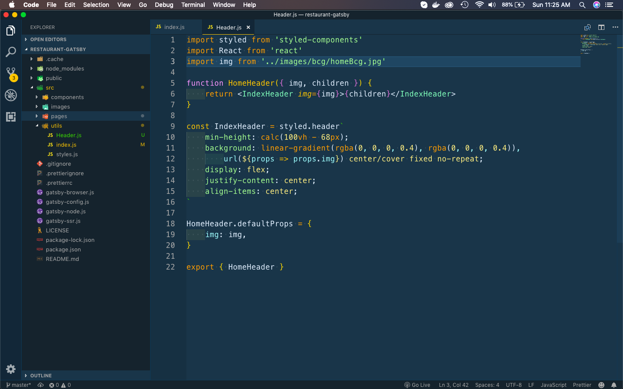
Task: Open the Debug menu
Action: 164,5
